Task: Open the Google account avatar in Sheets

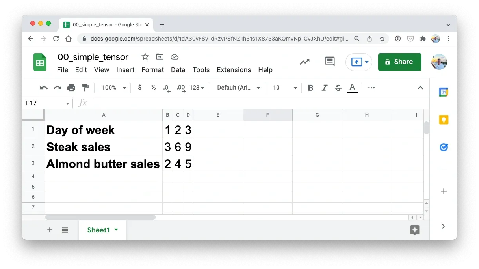Action: pos(439,62)
